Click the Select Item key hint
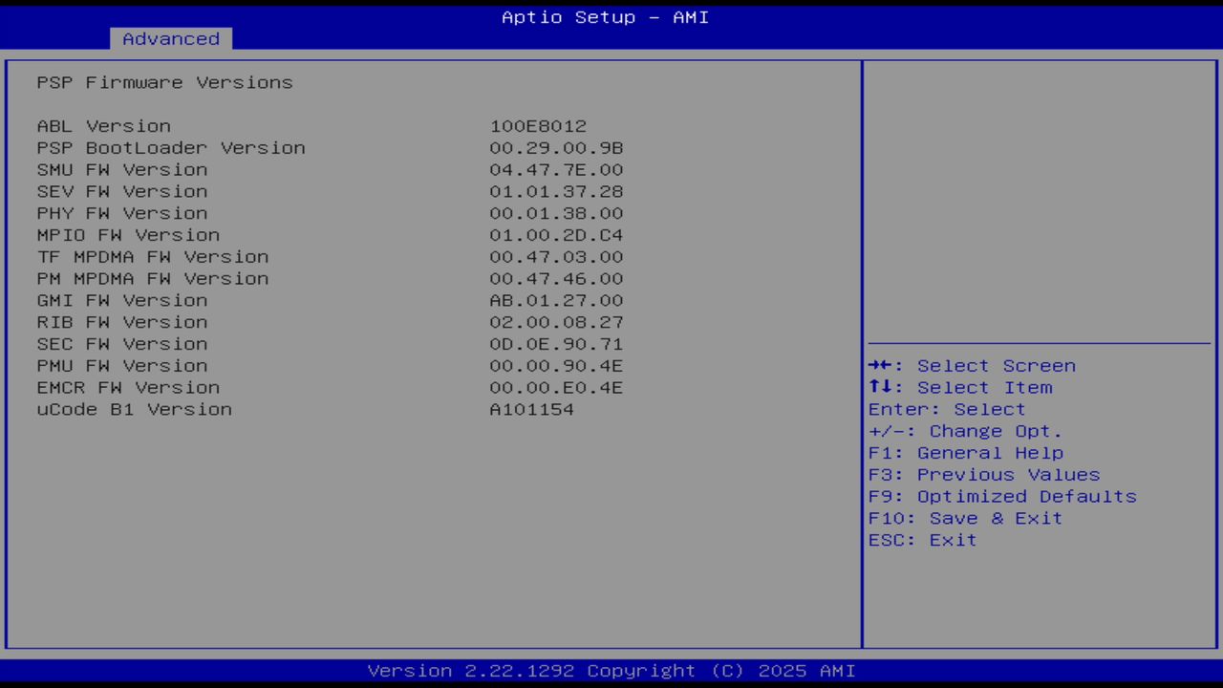 point(960,388)
